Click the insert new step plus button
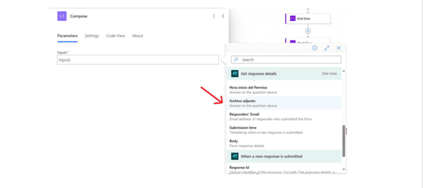Screen dimensions: 423x188 tap(307, 31)
